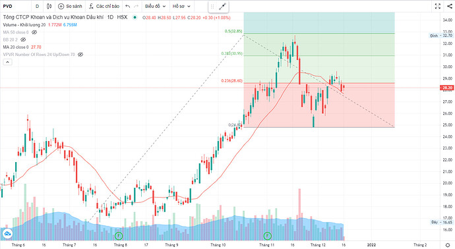This screenshot has height=249, width=455.
Task: Open chart settings gear at bottom right
Action: click(448, 245)
